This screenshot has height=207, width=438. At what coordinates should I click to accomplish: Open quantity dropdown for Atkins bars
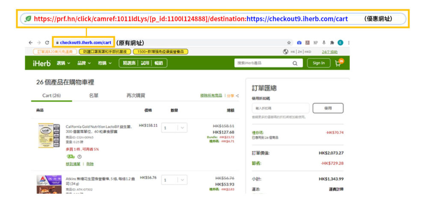click(175, 180)
